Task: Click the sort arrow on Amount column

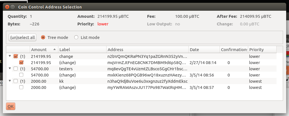Action: 54,49
